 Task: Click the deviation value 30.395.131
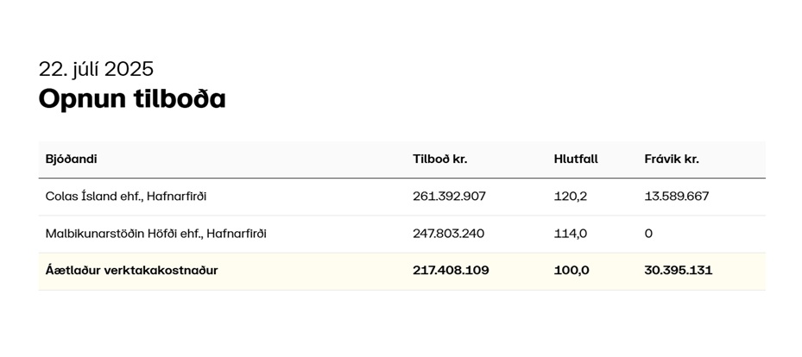coord(679,271)
